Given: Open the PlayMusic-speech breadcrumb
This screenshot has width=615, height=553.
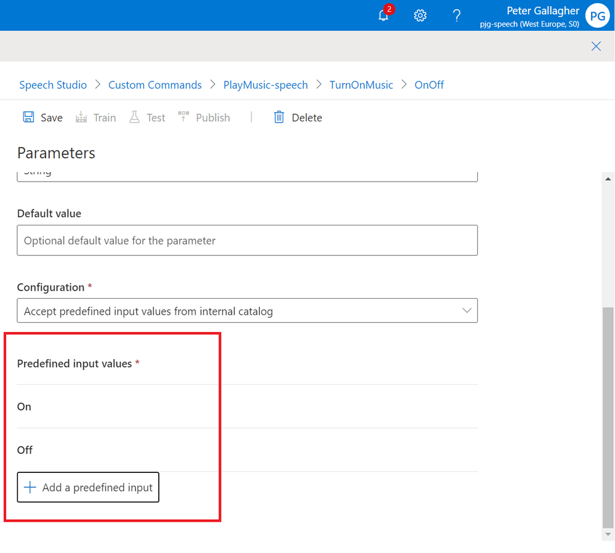Looking at the screenshot, I should coord(265,85).
